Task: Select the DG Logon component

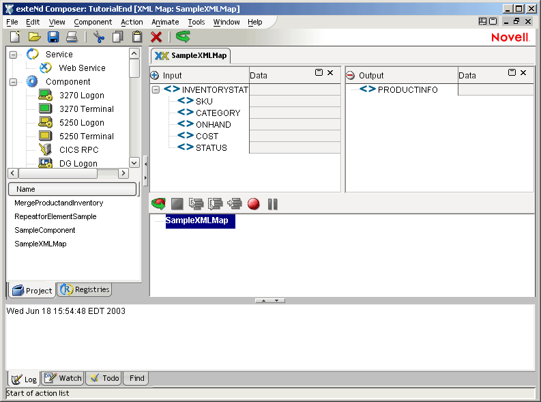Action: pyautogui.click(x=78, y=163)
